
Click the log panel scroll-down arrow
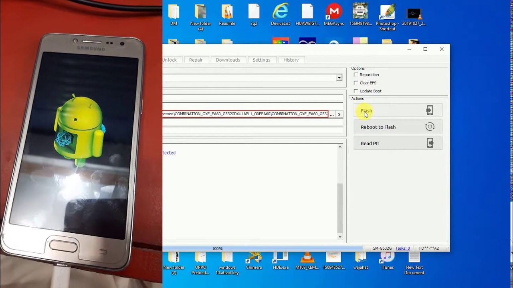click(340, 237)
